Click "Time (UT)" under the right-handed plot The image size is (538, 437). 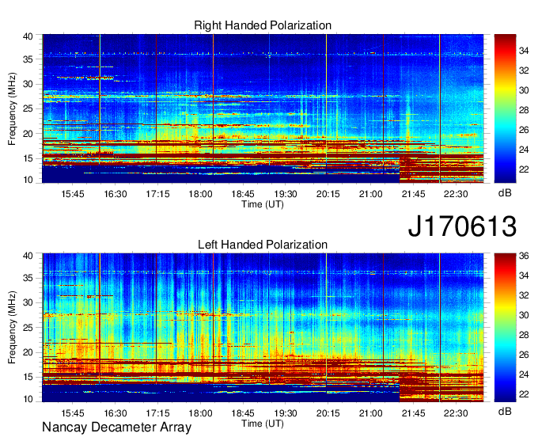click(x=263, y=204)
